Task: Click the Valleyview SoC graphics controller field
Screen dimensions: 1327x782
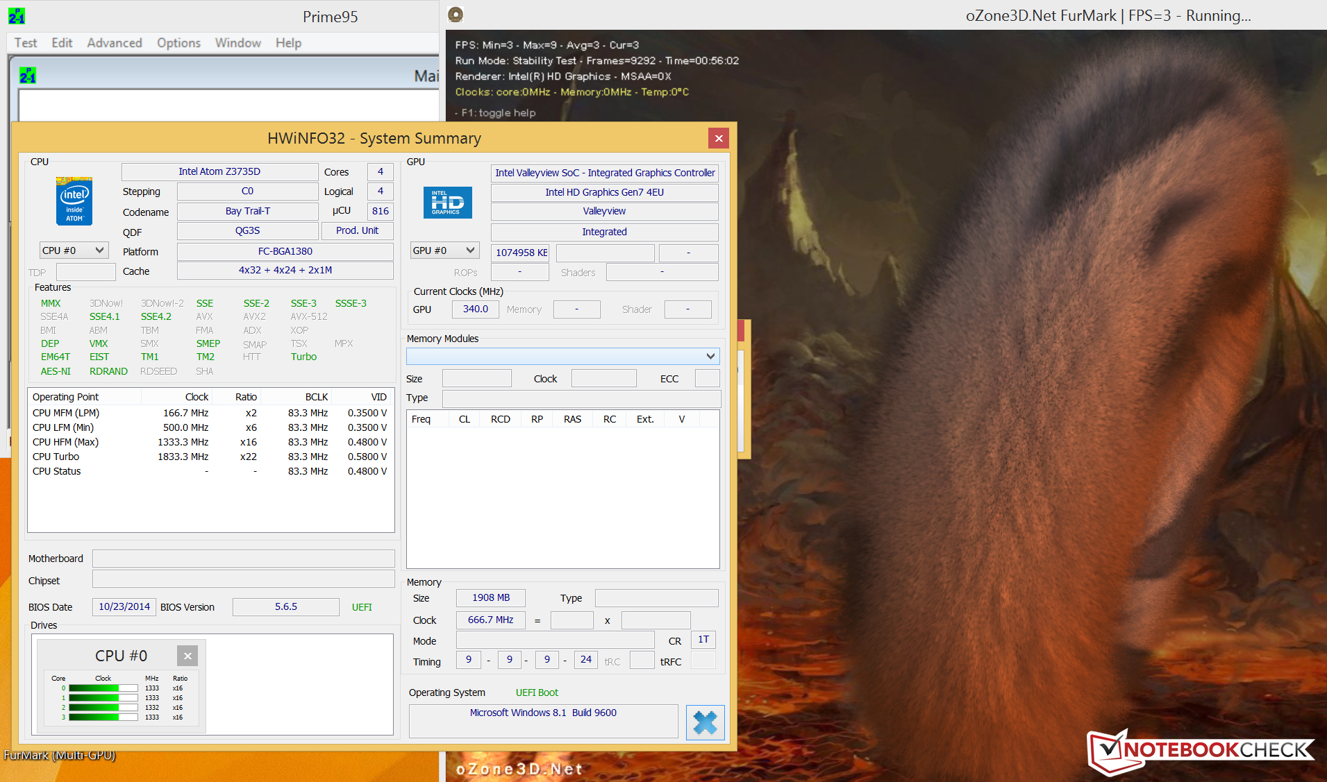Action: [604, 173]
